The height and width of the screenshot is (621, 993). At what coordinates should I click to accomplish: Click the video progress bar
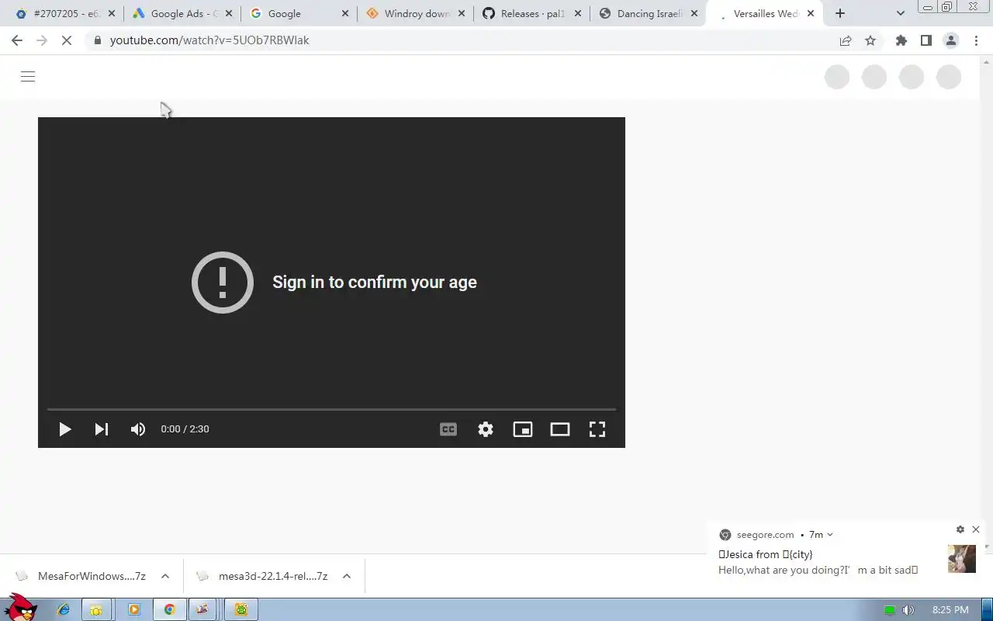[331, 409]
